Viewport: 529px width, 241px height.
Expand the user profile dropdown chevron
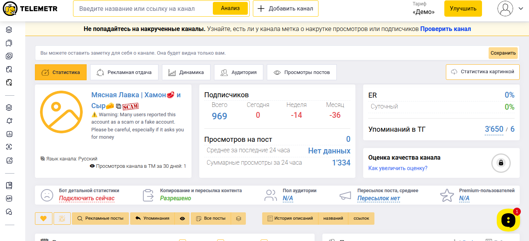pyautogui.click(x=521, y=9)
